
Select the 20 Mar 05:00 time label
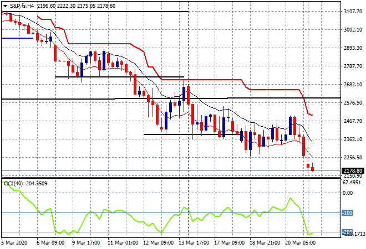[x=300, y=243]
